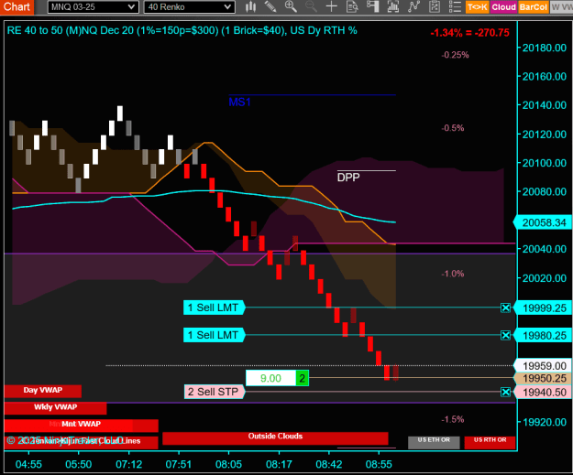Open the strategies clipboard icon

point(435,6)
